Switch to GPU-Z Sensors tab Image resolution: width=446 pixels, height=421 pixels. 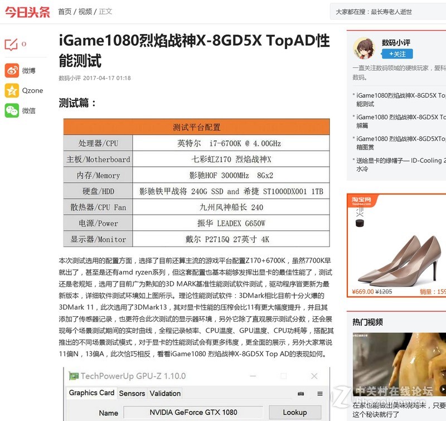click(x=132, y=394)
